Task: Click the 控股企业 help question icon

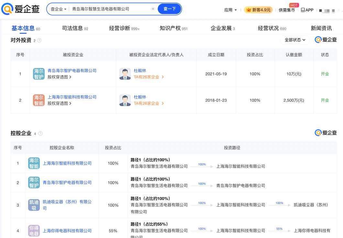Action: [x=40, y=133]
